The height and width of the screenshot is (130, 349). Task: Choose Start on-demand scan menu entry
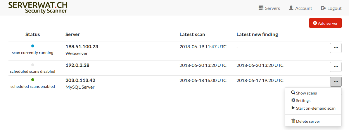click(x=316, y=108)
